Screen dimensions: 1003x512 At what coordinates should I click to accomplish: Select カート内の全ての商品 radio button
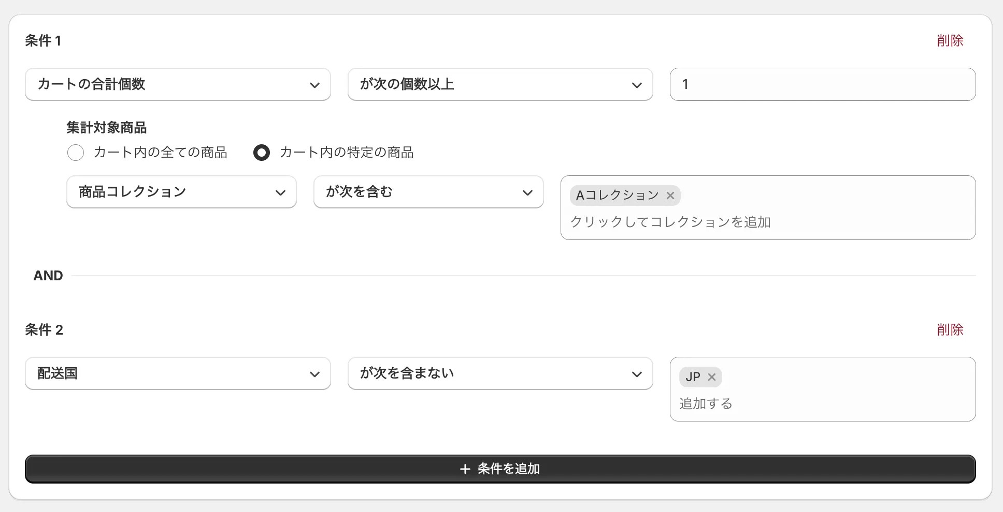point(76,153)
